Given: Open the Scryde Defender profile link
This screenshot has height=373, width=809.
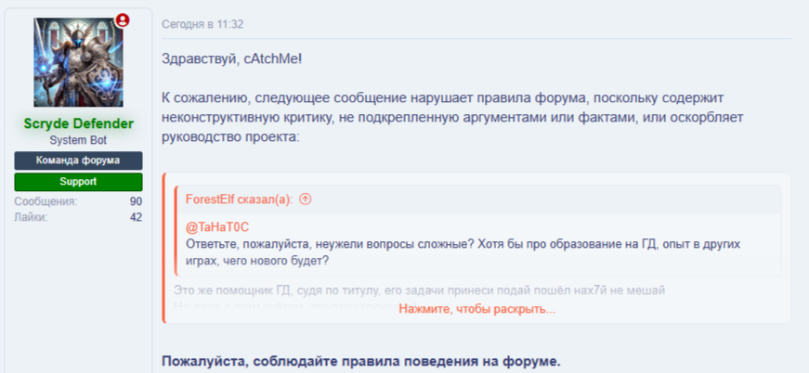Looking at the screenshot, I should pos(78,123).
